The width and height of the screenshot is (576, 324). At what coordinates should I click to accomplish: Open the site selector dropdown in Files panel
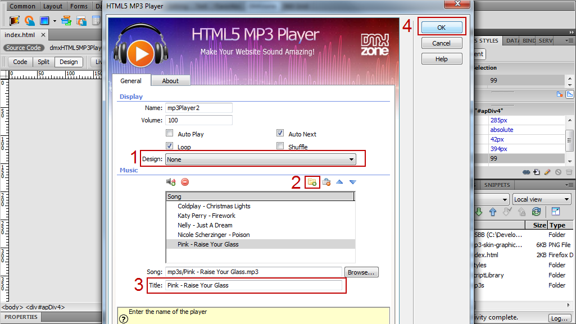point(492,199)
